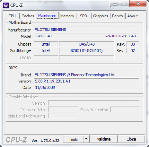Open the About tab
The width and height of the screenshot is (149, 147).
(133, 16)
